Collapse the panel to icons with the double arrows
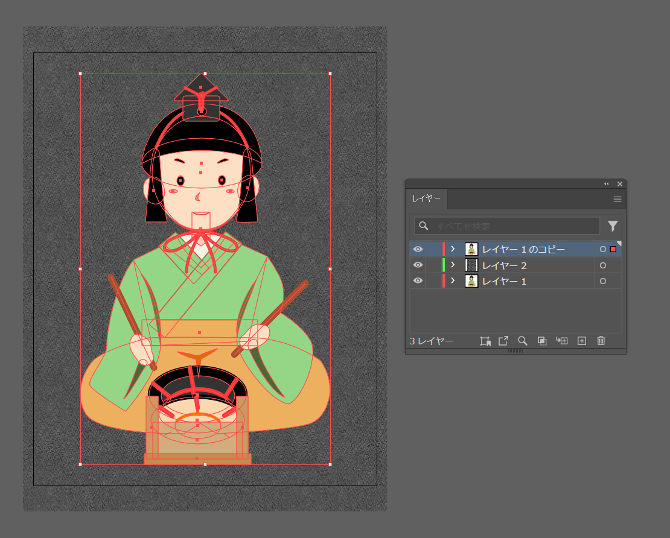Viewport: 670px width, 538px height. point(607,184)
